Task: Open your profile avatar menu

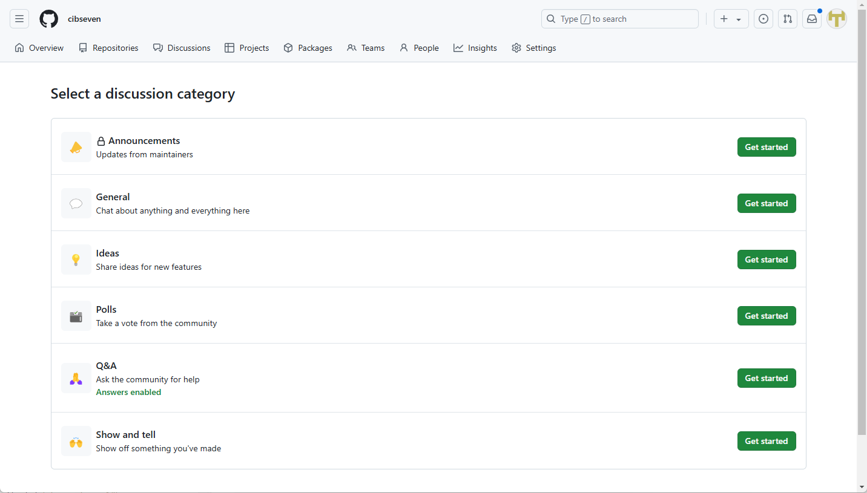Action: (837, 19)
